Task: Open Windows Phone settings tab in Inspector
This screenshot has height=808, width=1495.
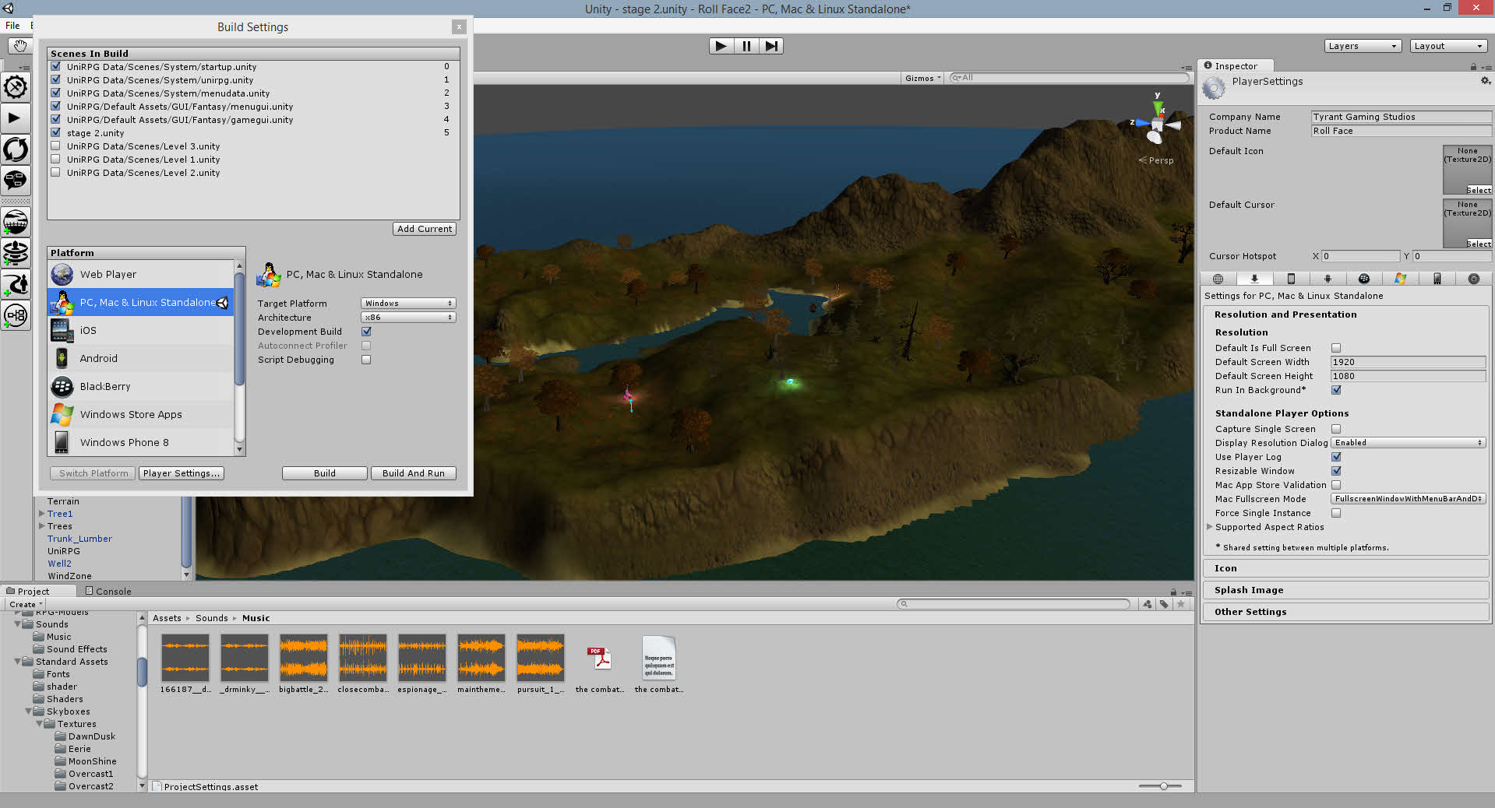Action: pos(1437,279)
